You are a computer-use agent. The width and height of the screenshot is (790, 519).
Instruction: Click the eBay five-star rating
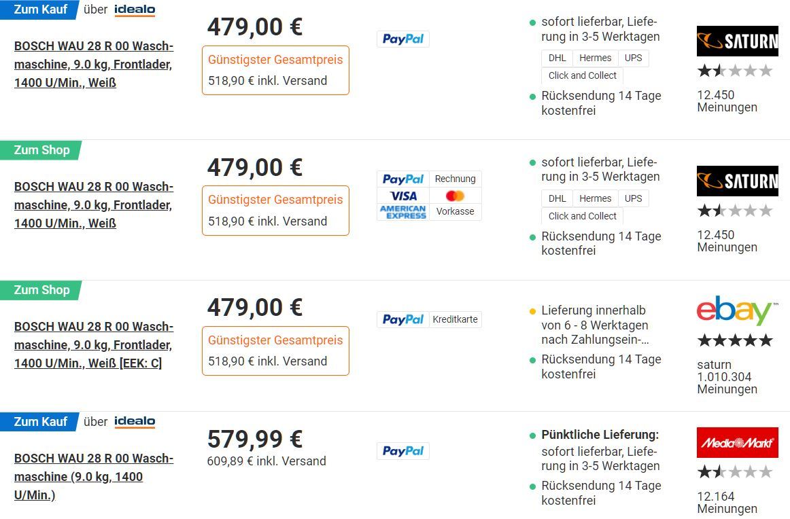[735, 340]
